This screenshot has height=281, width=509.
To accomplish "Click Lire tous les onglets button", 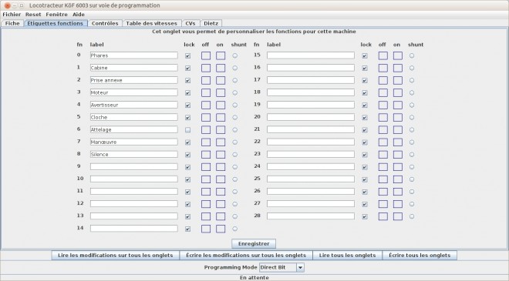I will point(347,256).
